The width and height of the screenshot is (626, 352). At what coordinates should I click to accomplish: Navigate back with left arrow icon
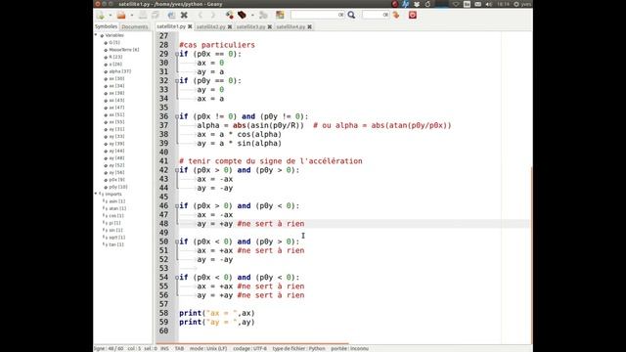coord(201,16)
